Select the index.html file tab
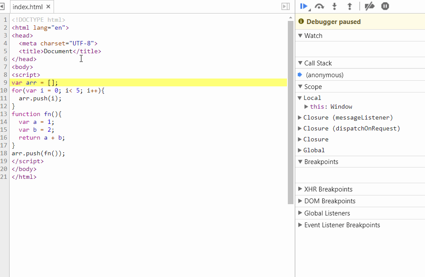Viewport: 425px width, 277px height. point(27,7)
